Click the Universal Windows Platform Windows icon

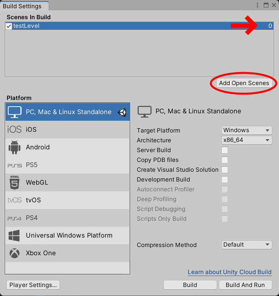[x=14, y=235]
